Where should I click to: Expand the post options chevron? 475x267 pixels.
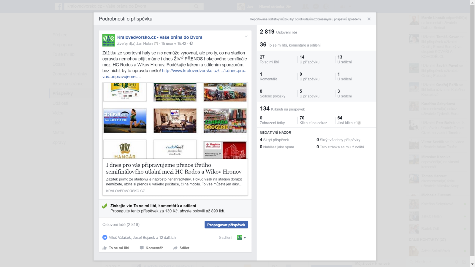tap(246, 36)
